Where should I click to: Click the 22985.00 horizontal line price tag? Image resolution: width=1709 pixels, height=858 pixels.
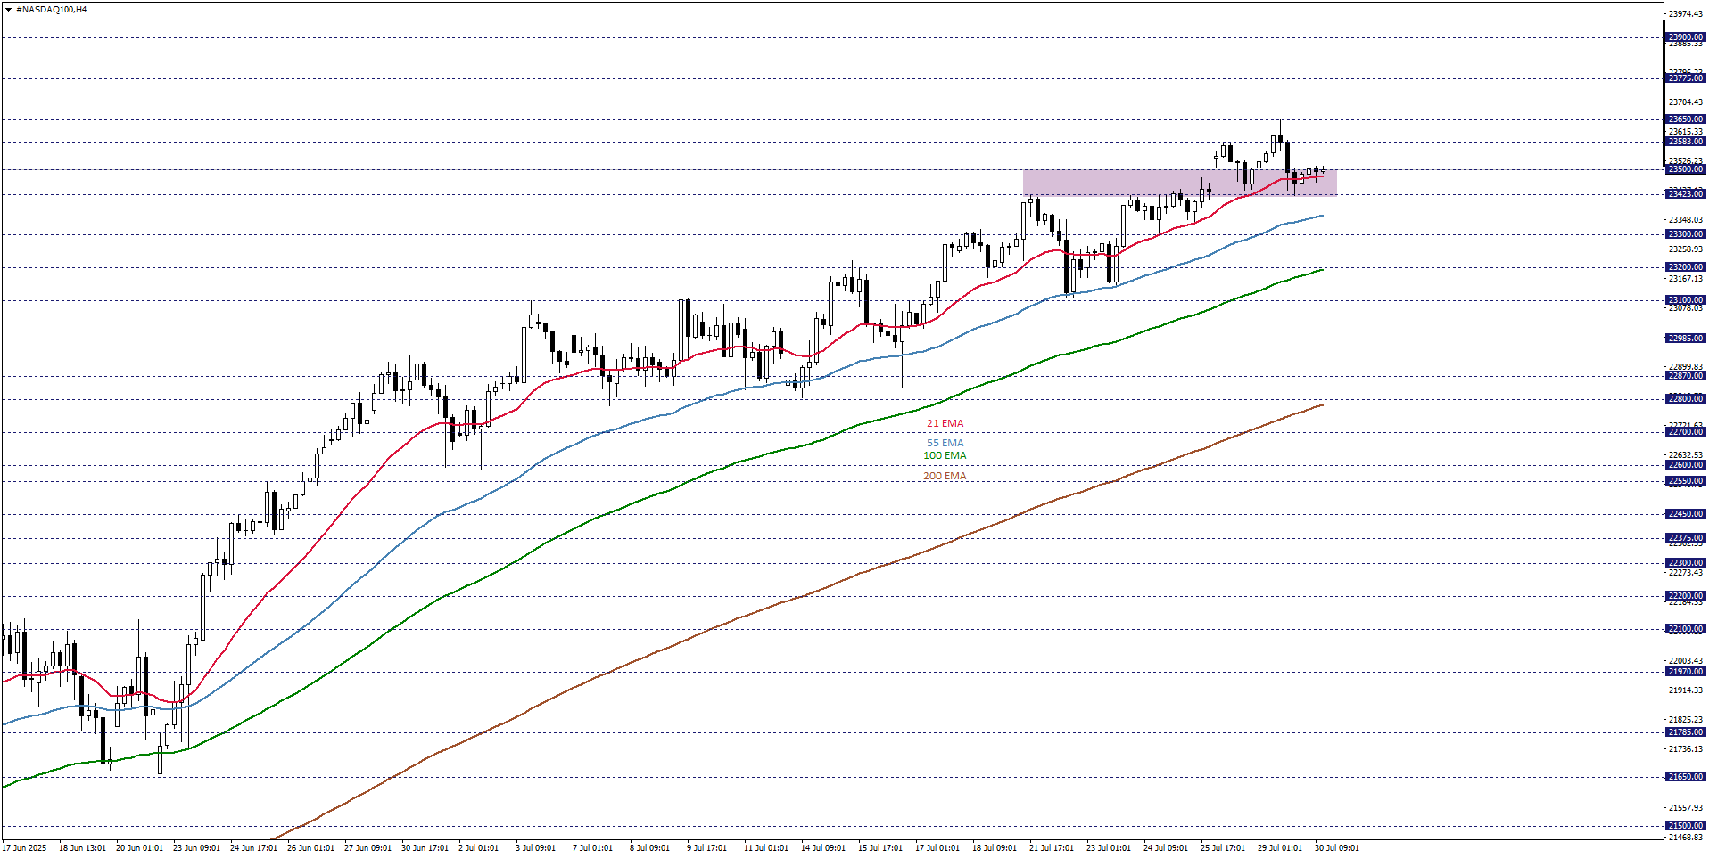coord(1686,339)
